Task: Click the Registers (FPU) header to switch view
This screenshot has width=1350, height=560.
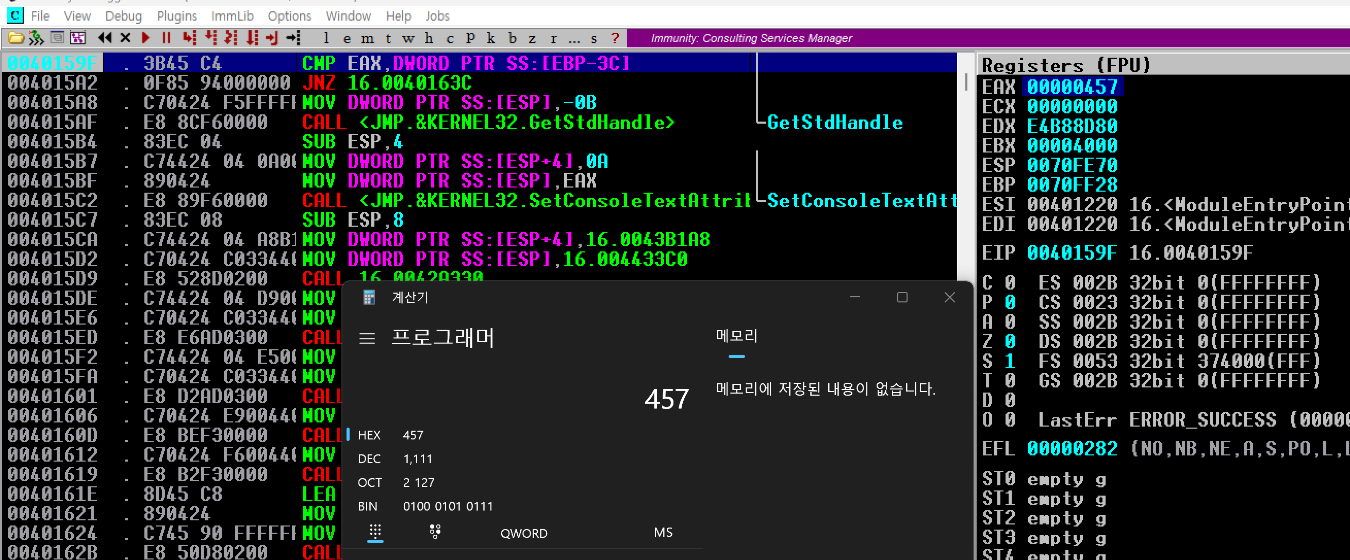Action: coord(1065,65)
